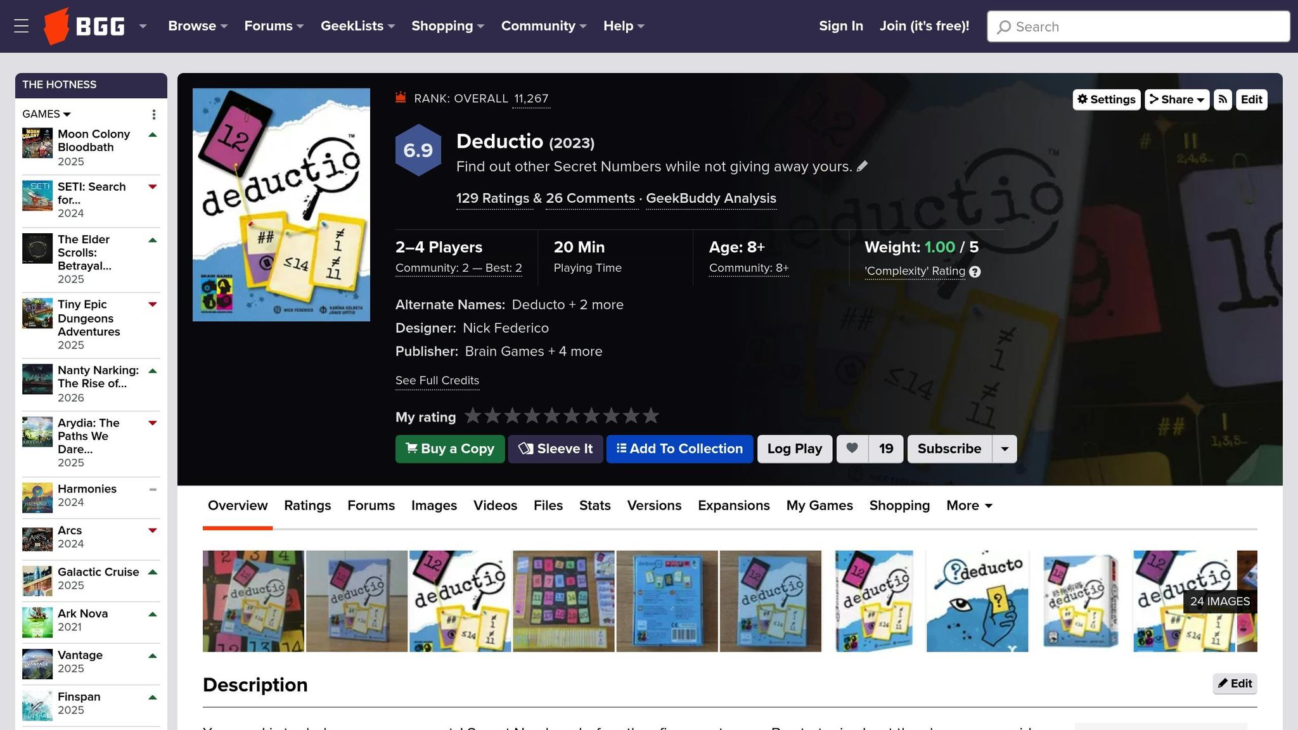
Task: Open SETI: Search for... game link
Action: (91, 193)
